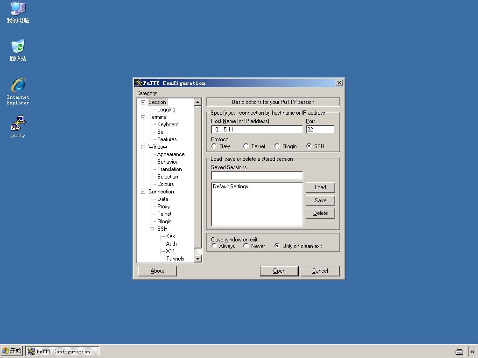Click the Save session button

point(320,200)
